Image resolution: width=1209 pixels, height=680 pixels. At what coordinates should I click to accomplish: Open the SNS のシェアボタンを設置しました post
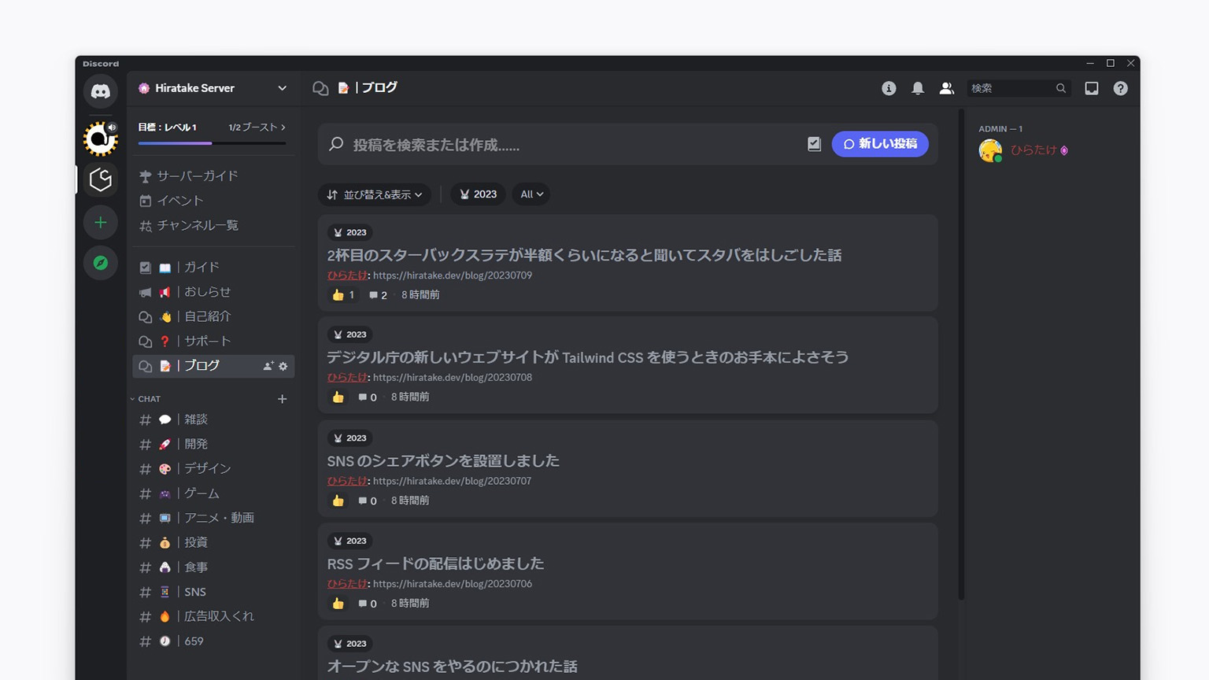(443, 460)
